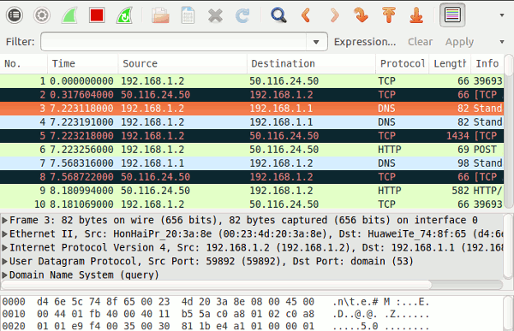Sort by Protocol column header
The height and width of the screenshot is (331, 514).
tap(403, 63)
